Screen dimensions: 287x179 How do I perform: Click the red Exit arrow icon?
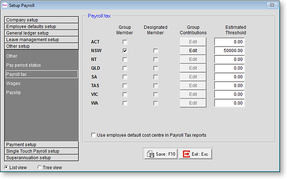[x=186, y=154]
